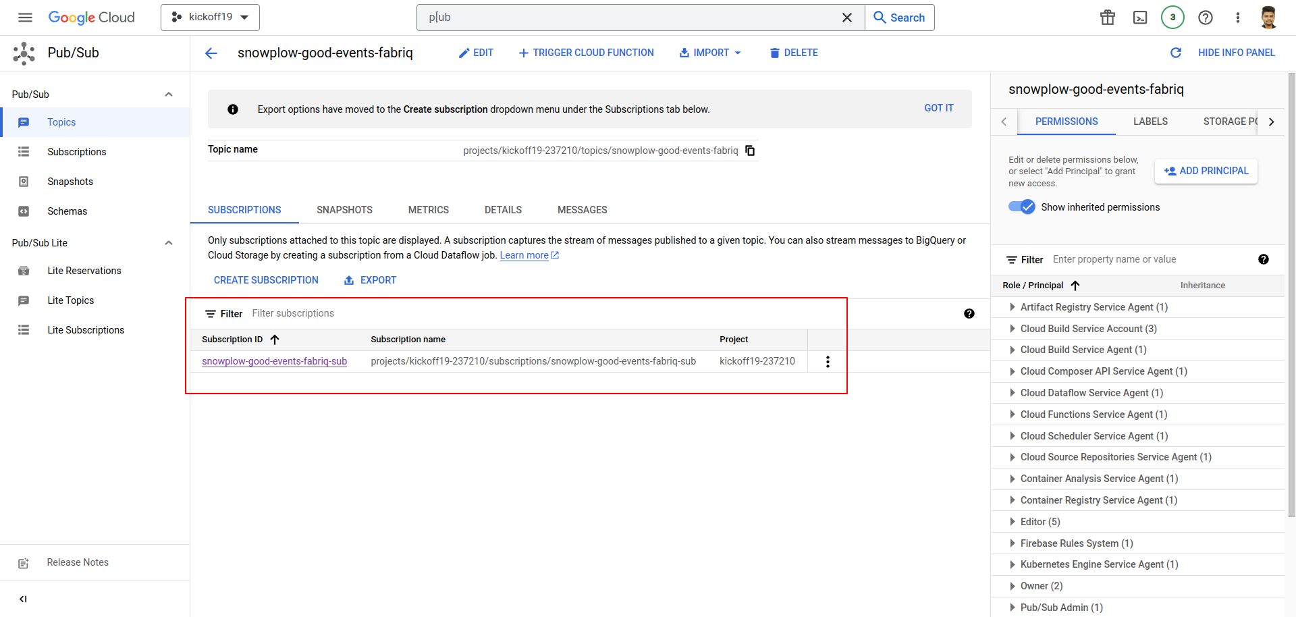Open the Learn more link
Screen dimensions: 1296x617
[529, 255]
